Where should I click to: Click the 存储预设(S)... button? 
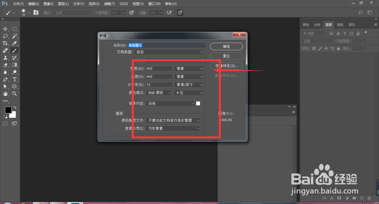[226, 66]
